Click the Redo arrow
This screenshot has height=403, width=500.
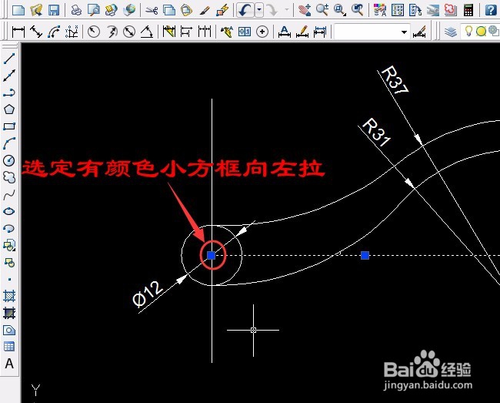[272, 10]
